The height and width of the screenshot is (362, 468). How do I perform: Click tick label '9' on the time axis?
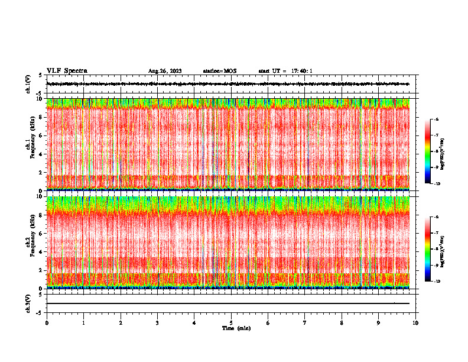coord(378,323)
